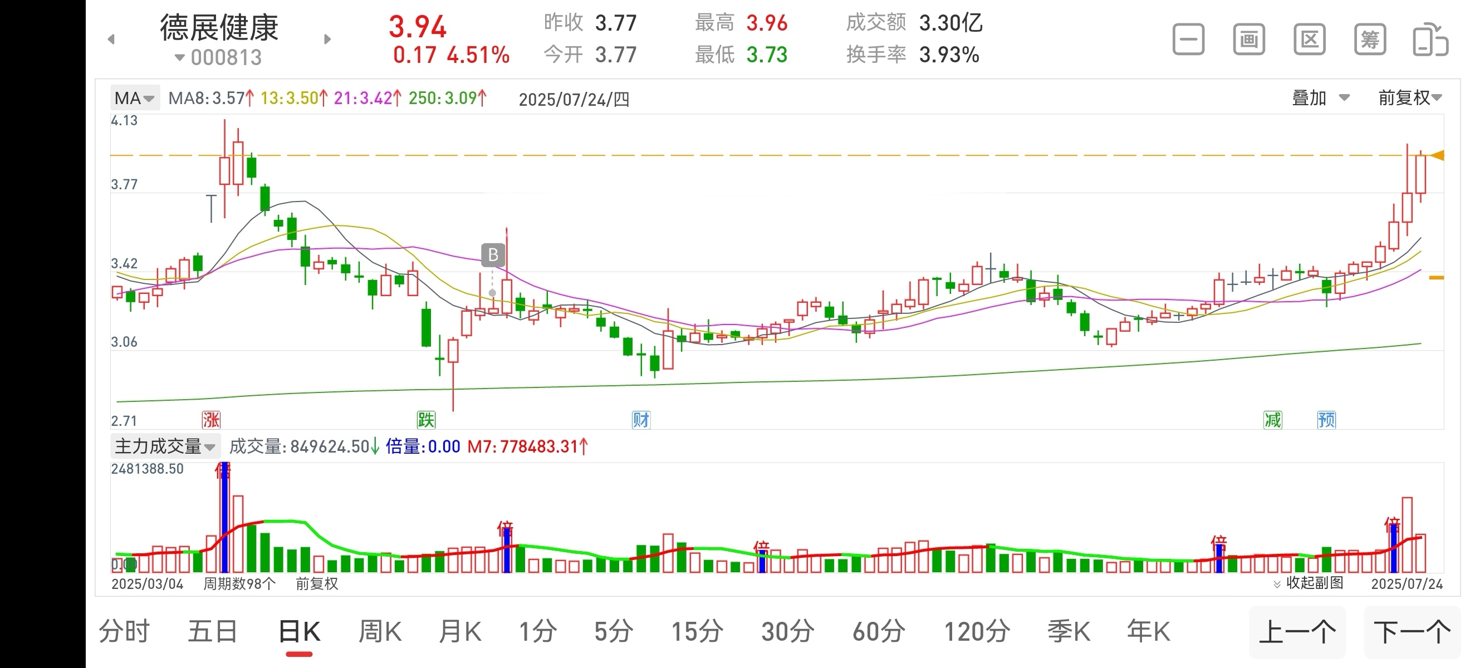
Task: Click 最低 3.73 value
Action: pyautogui.click(x=741, y=55)
